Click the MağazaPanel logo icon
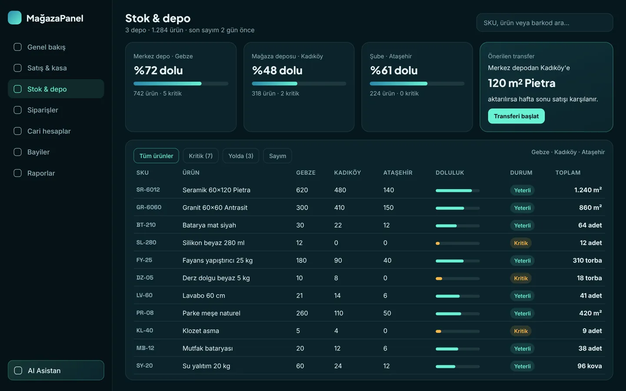The height and width of the screenshot is (391, 626). pos(15,18)
